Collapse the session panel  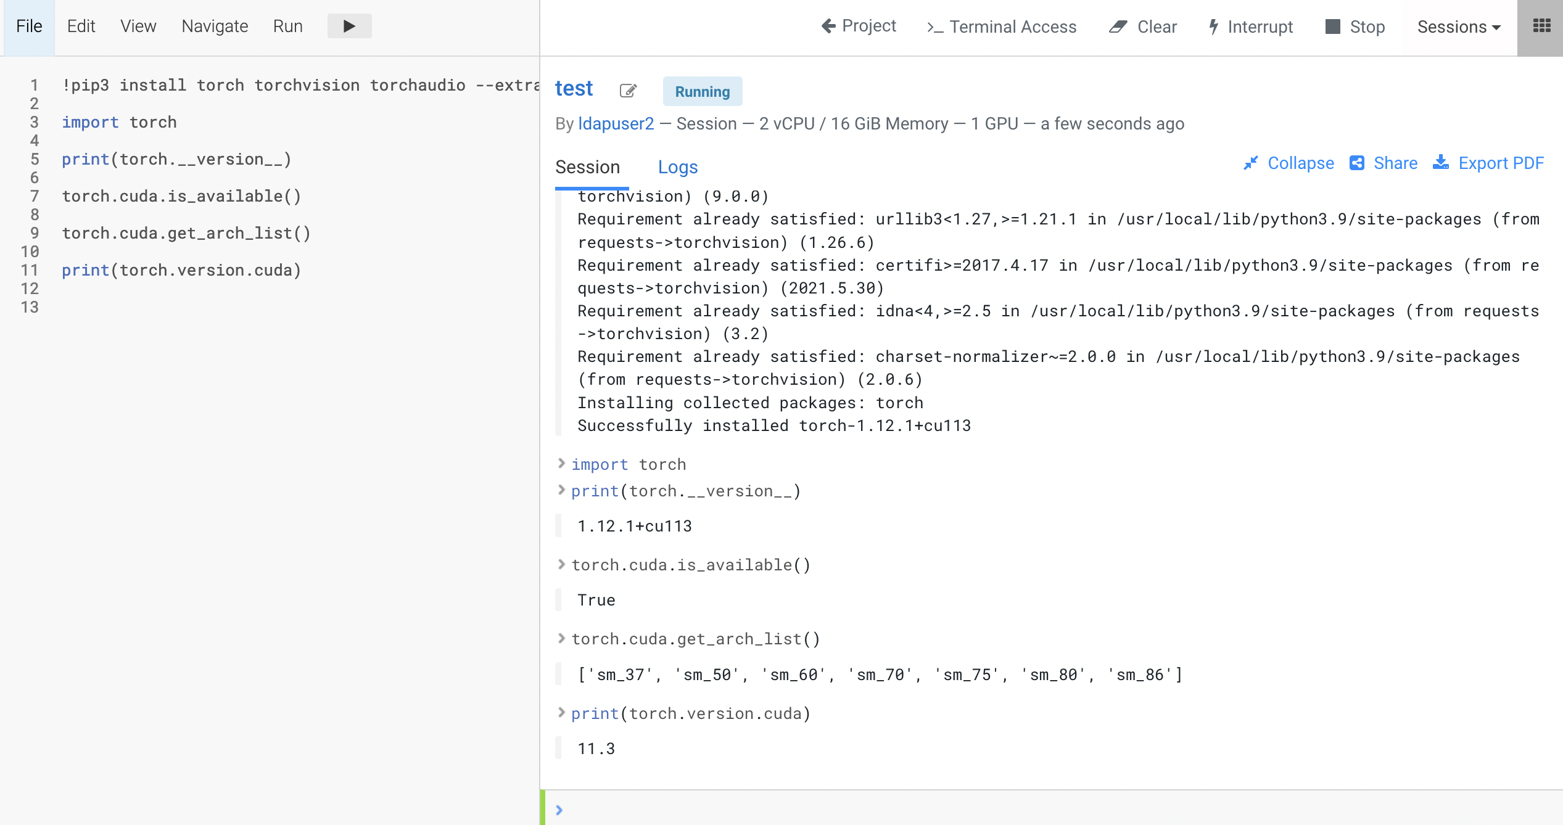tap(1288, 163)
